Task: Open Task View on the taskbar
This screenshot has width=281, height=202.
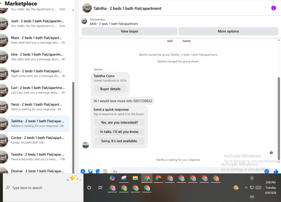Action: (x=101, y=187)
